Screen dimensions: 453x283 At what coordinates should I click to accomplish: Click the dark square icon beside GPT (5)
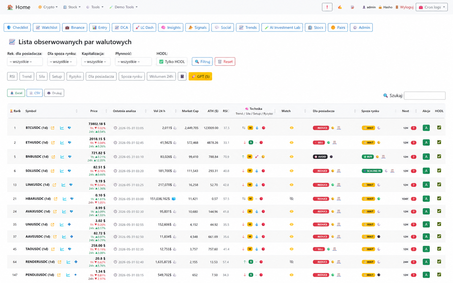pyautogui.click(x=182, y=76)
